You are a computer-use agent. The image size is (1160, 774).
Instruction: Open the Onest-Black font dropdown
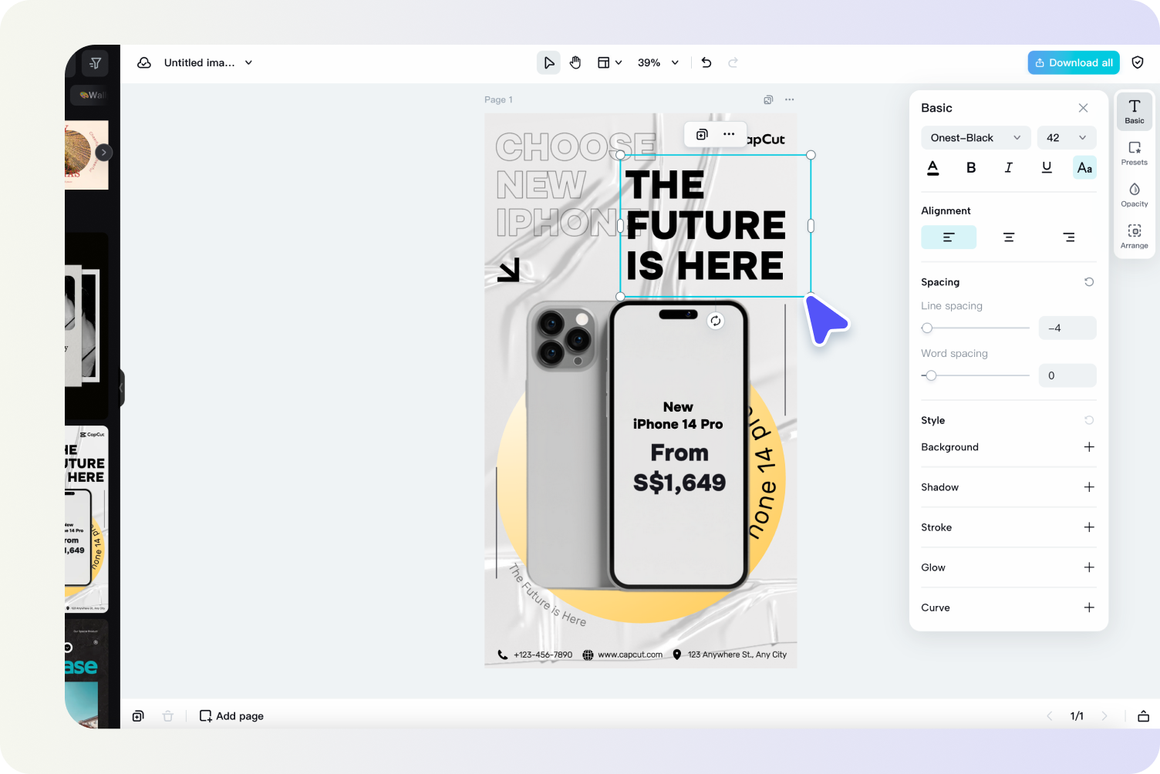(x=975, y=137)
